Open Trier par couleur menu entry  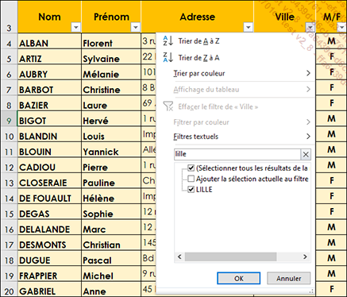[199, 73]
